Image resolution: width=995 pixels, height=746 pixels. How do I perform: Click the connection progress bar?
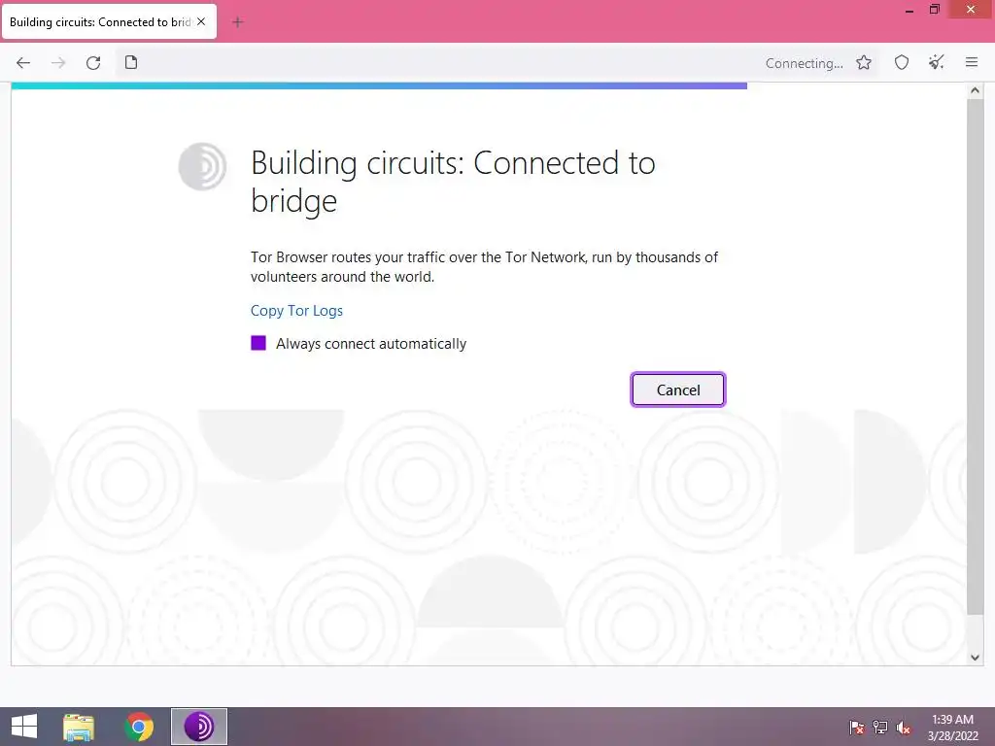(379, 85)
